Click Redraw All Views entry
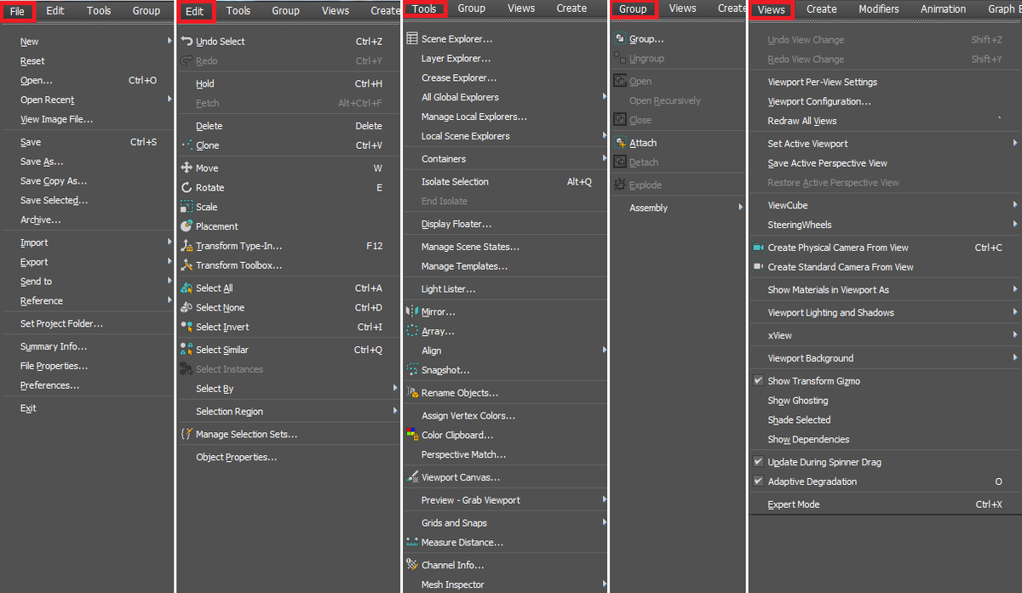 [x=802, y=121]
